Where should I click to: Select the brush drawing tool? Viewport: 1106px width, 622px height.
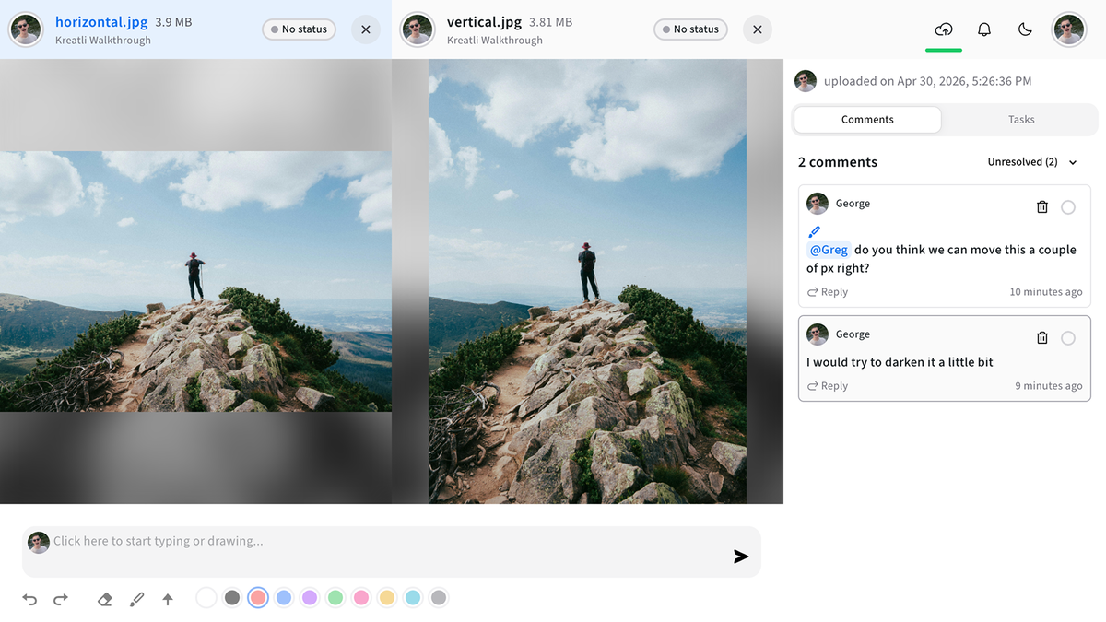[x=136, y=599]
